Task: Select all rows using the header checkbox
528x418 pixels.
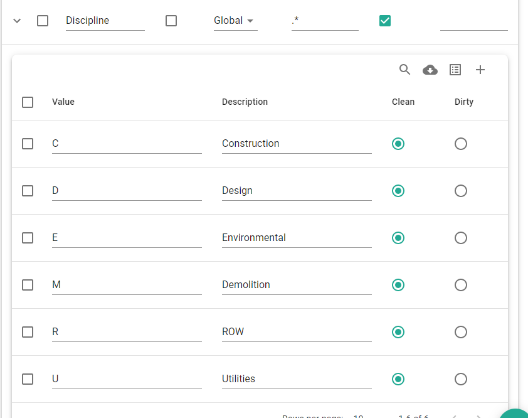Action: (28, 102)
